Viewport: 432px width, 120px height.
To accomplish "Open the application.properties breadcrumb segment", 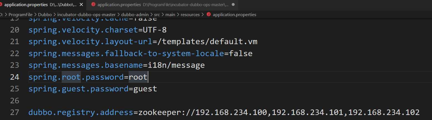I will [x=234, y=15].
